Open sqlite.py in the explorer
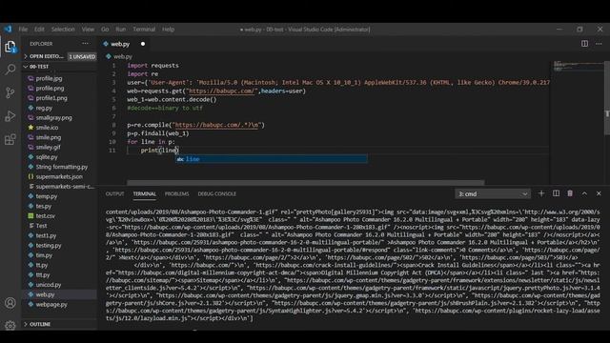 (47, 156)
